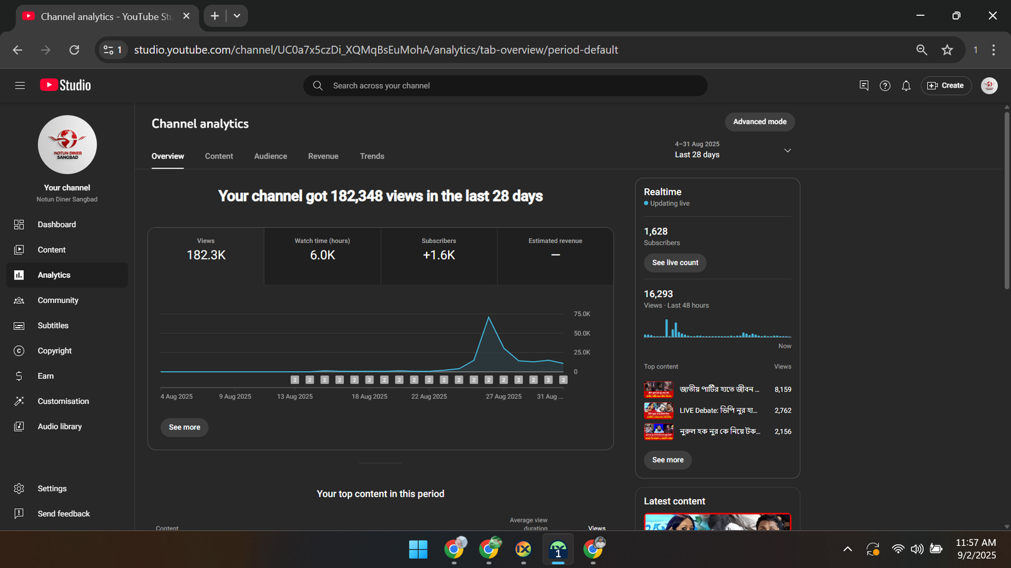Open the send feedback comment icon in header
The height and width of the screenshot is (568, 1011).
[x=864, y=85]
